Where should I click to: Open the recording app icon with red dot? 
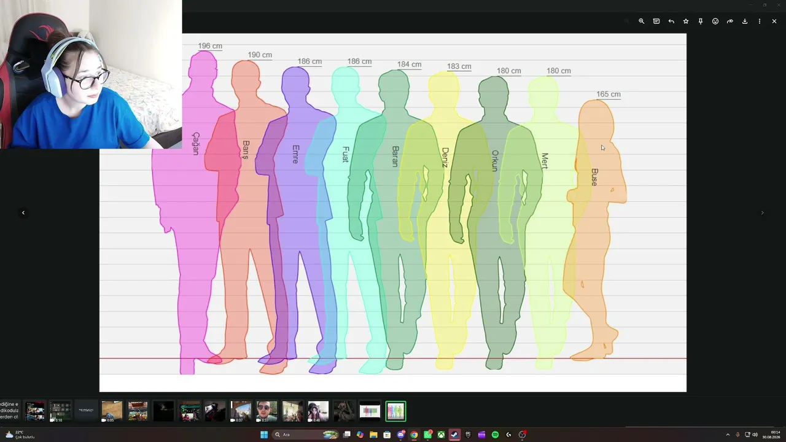click(x=522, y=435)
